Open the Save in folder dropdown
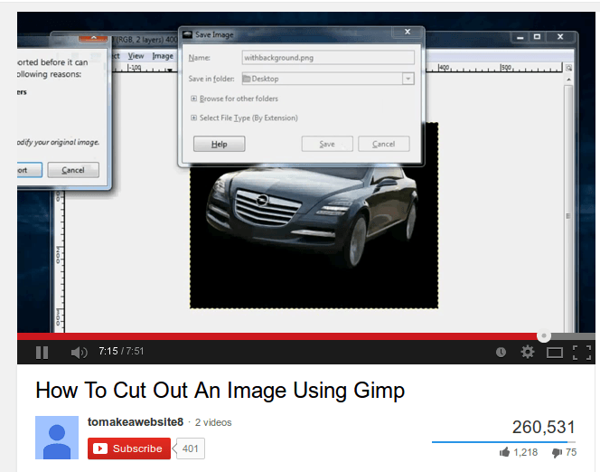 408,79
